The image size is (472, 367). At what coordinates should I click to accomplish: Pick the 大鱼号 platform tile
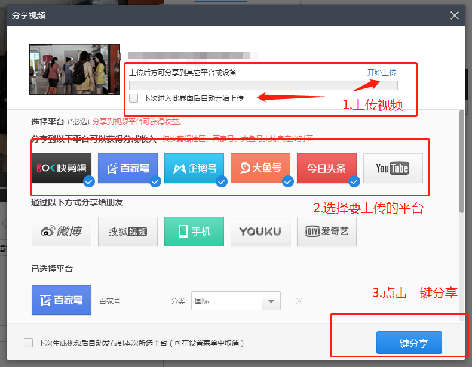(x=260, y=168)
